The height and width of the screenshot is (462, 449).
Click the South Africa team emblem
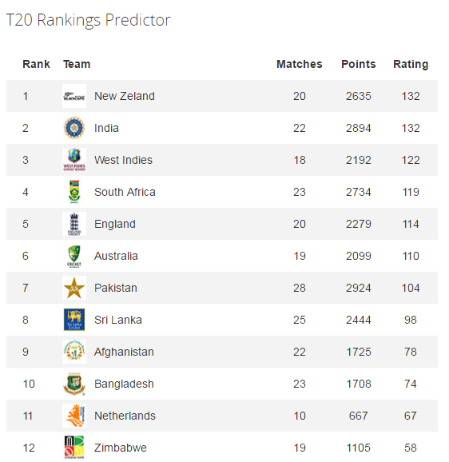tap(74, 192)
